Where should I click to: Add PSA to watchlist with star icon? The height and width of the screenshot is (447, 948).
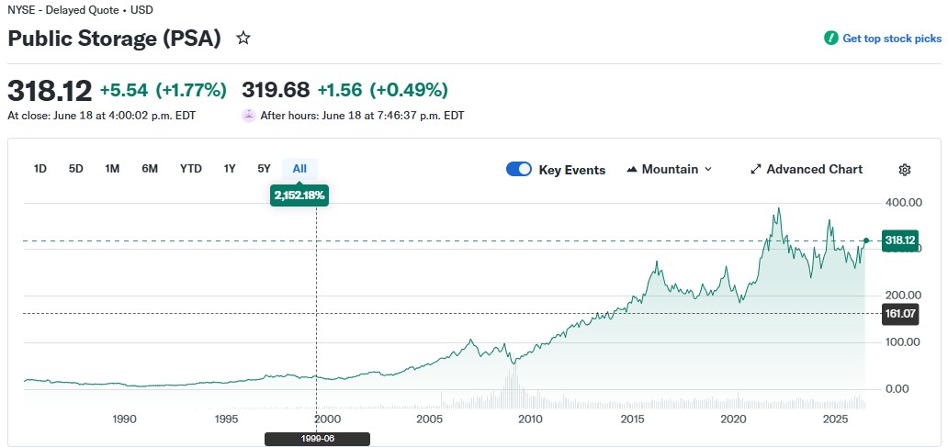[x=243, y=39]
